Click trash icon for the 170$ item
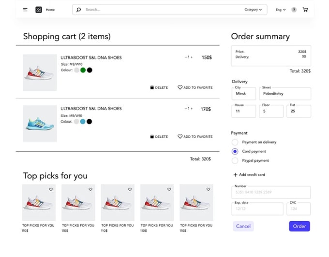The image size is (329, 257). [152, 137]
